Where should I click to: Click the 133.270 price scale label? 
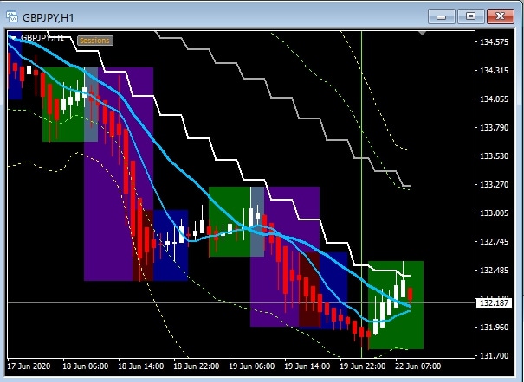(x=493, y=185)
